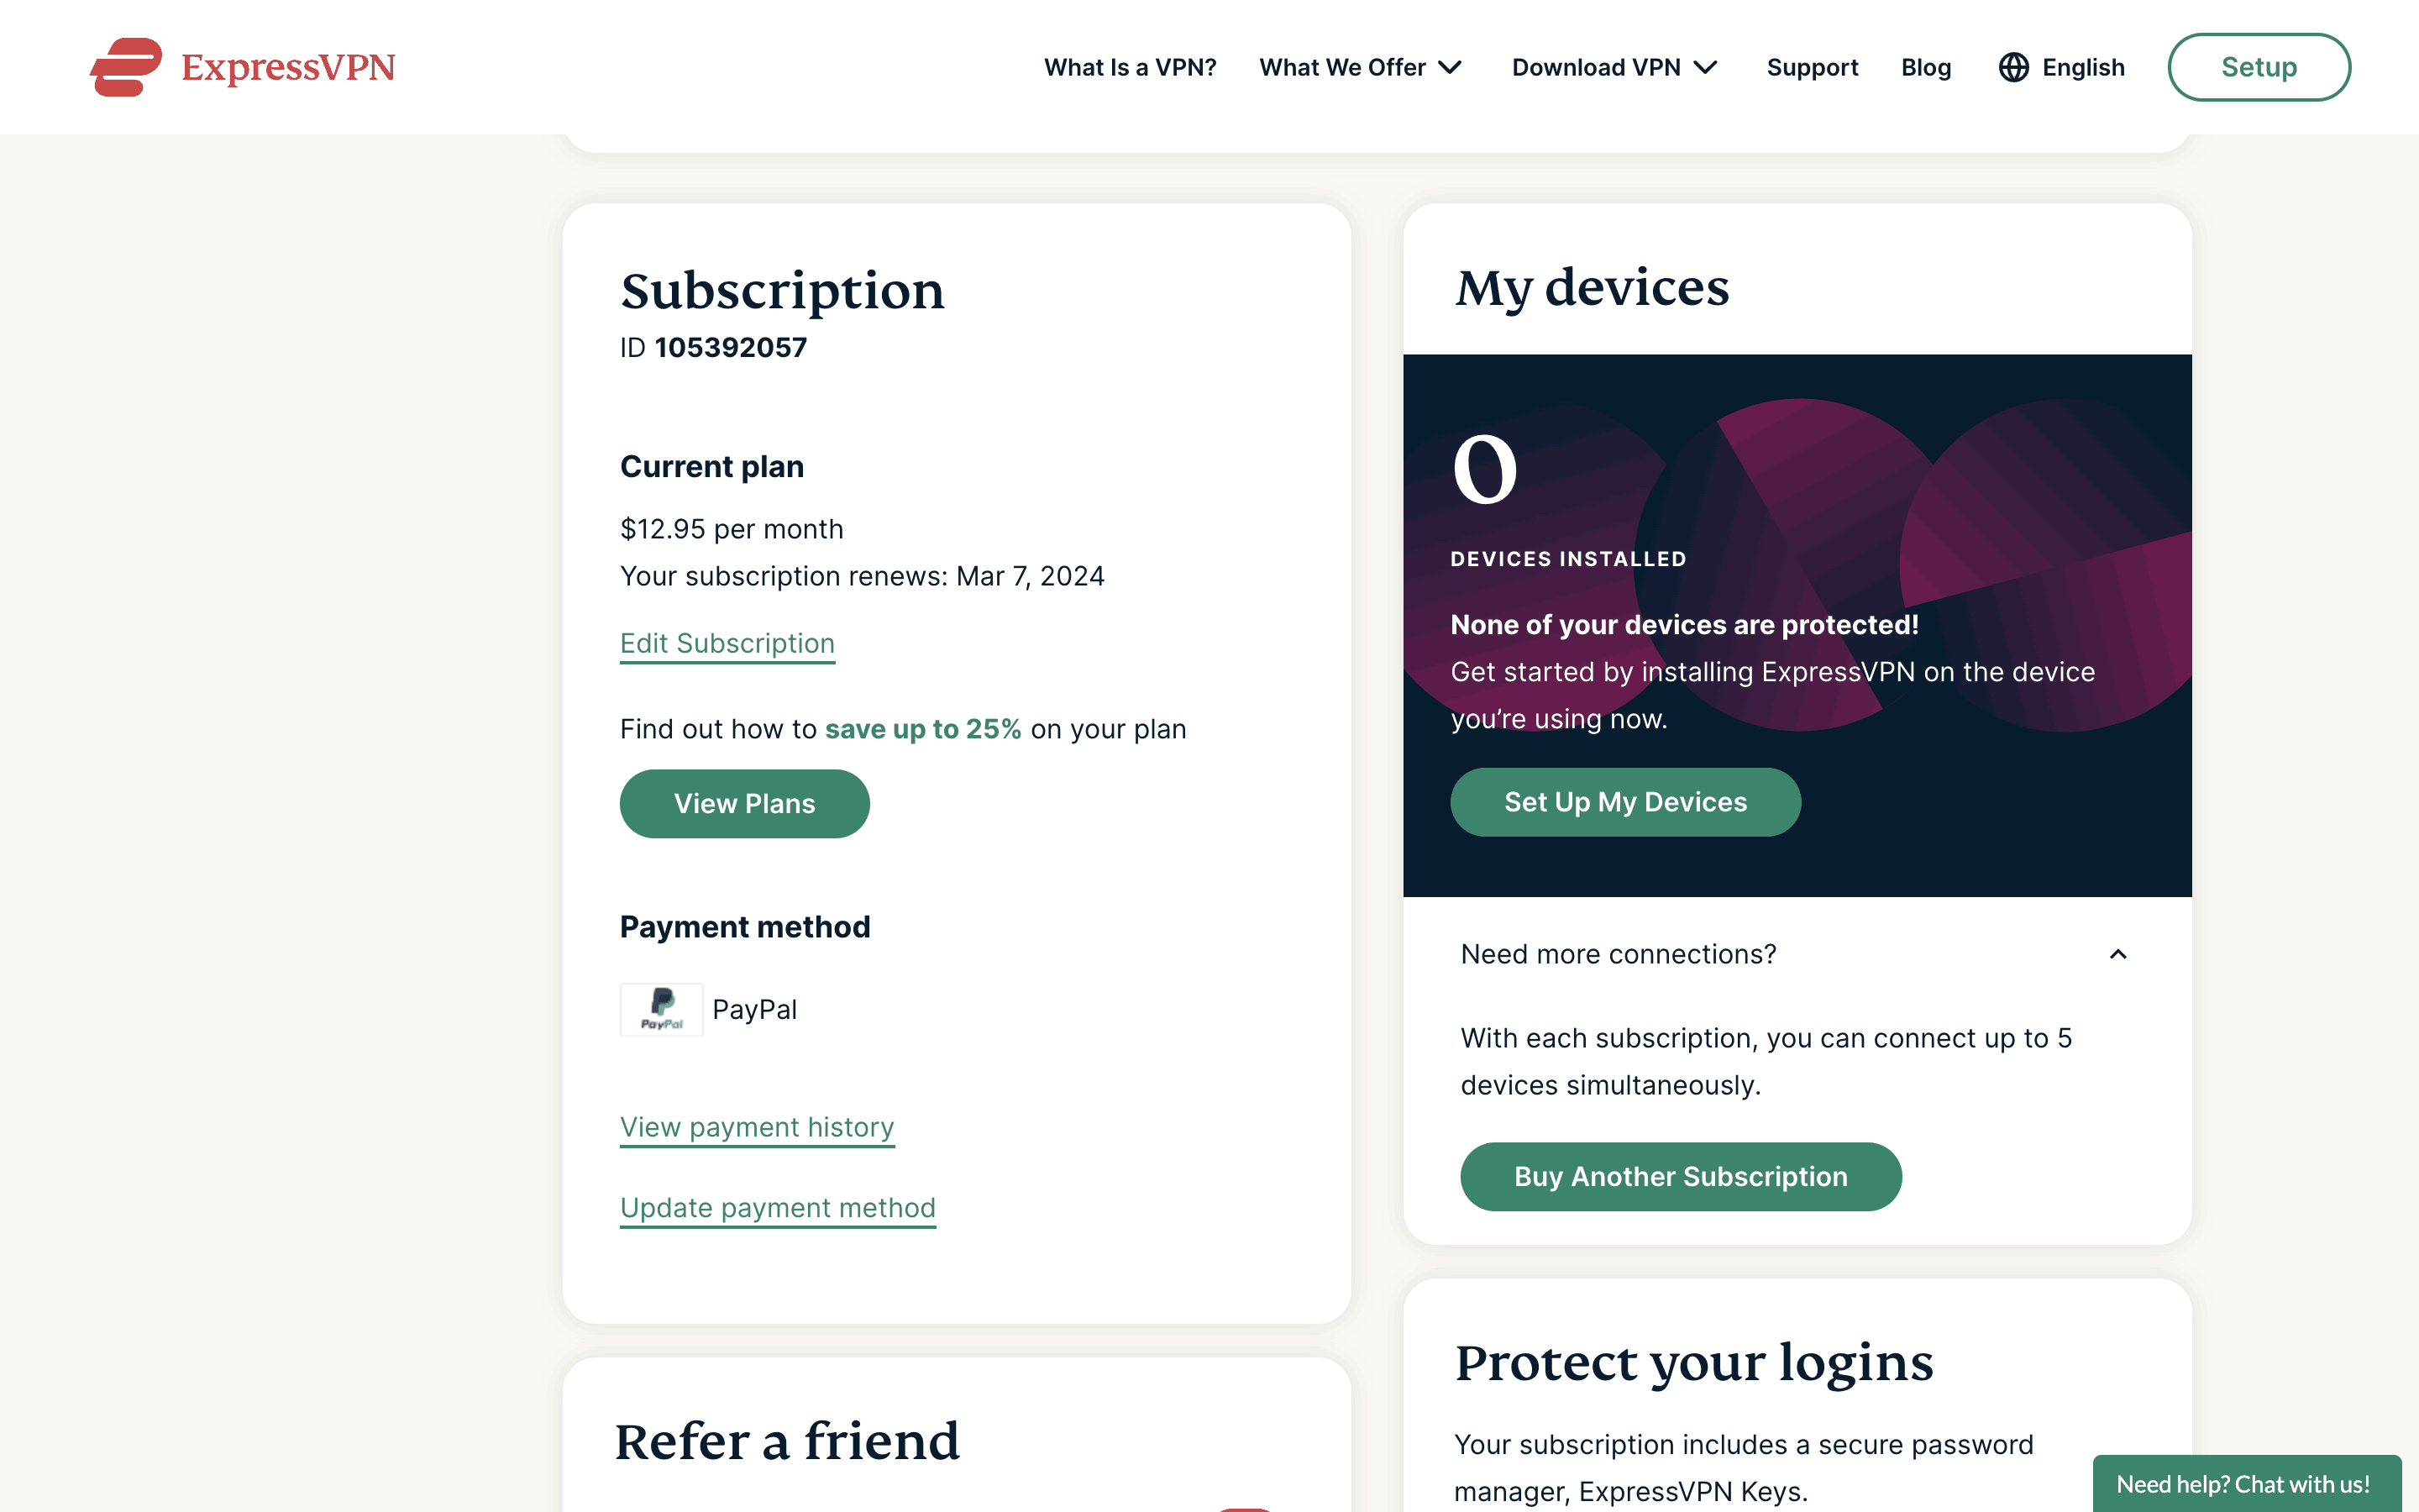This screenshot has height=1512, width=2419.
Task: Click the save up to 25% text
Action: pyautogui.click(x=922, y=729)
